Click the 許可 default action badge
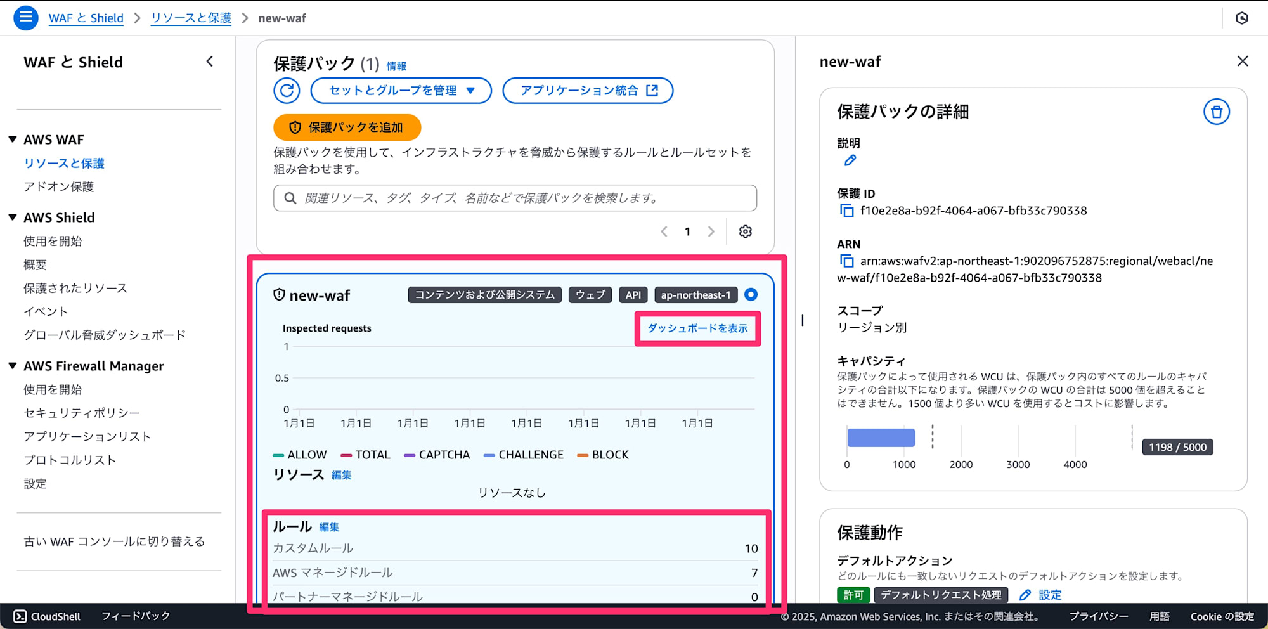The width and height of the screenshot is (1268, 629). coord(853,595)
